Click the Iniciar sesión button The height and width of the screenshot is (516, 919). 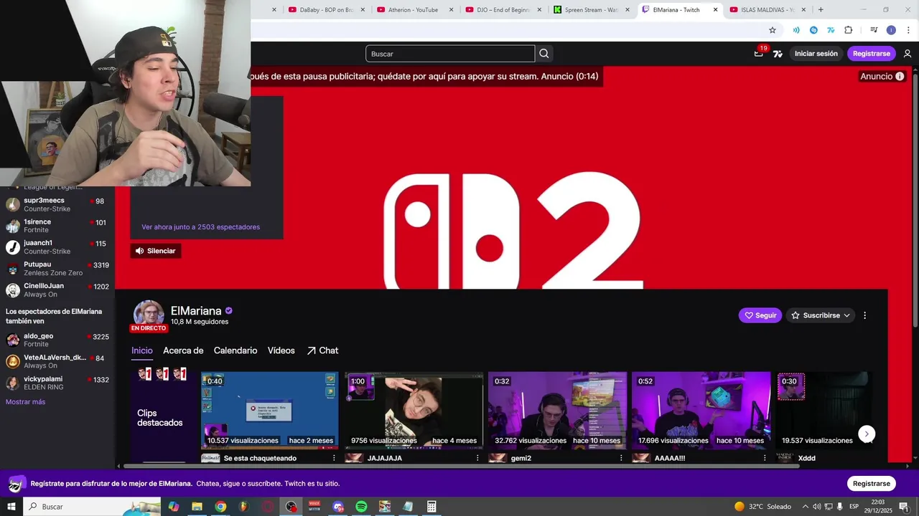click(x=816, y=54)
